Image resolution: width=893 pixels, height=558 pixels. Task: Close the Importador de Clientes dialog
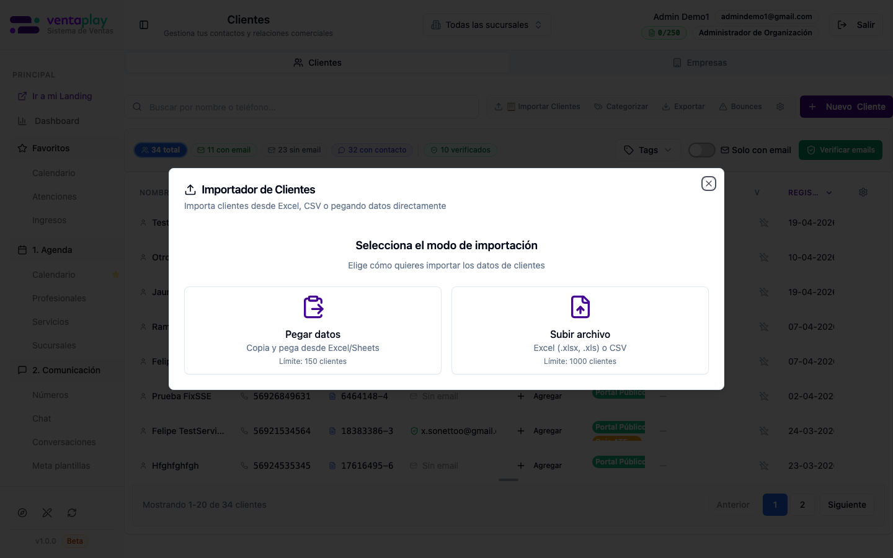tap(709, 184)
